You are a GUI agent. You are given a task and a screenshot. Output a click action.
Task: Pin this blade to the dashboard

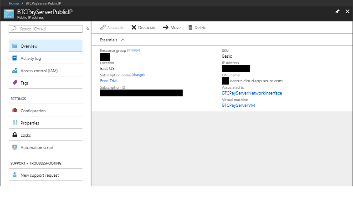click(337, 11)
